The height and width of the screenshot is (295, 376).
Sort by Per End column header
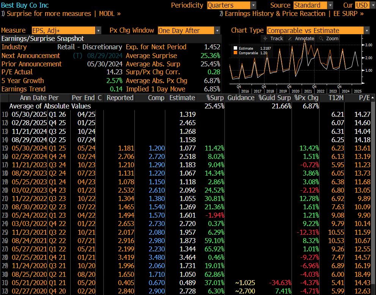coord(83,98)
